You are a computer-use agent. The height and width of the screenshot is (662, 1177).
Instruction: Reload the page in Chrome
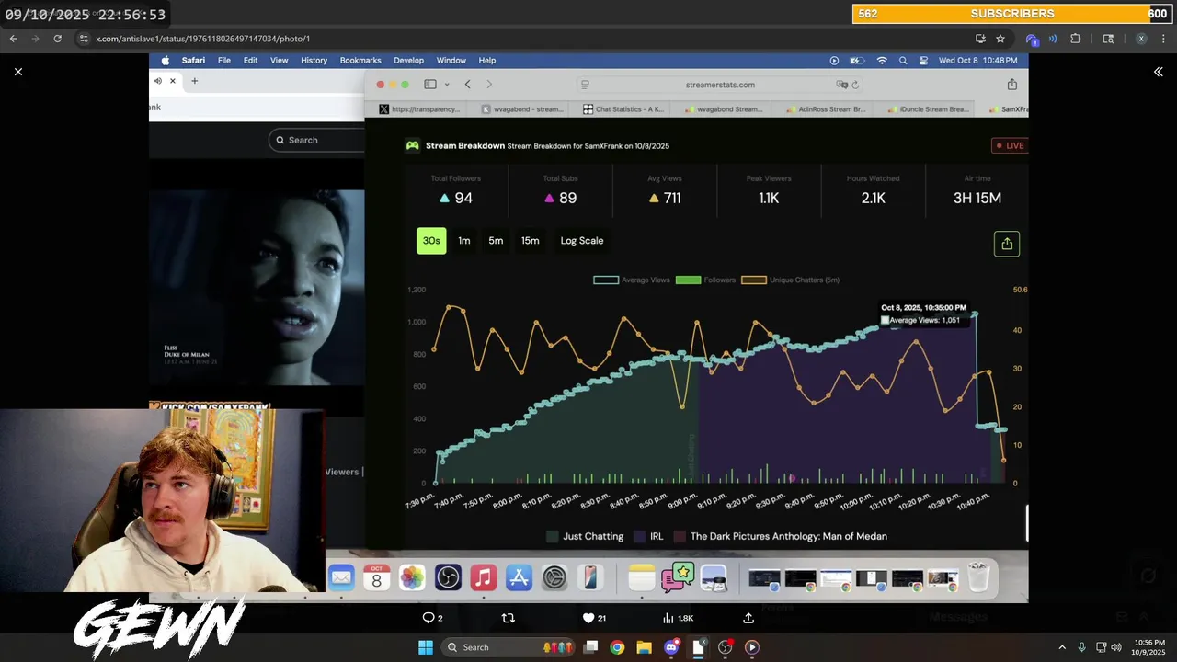click(x=57, y=39)
